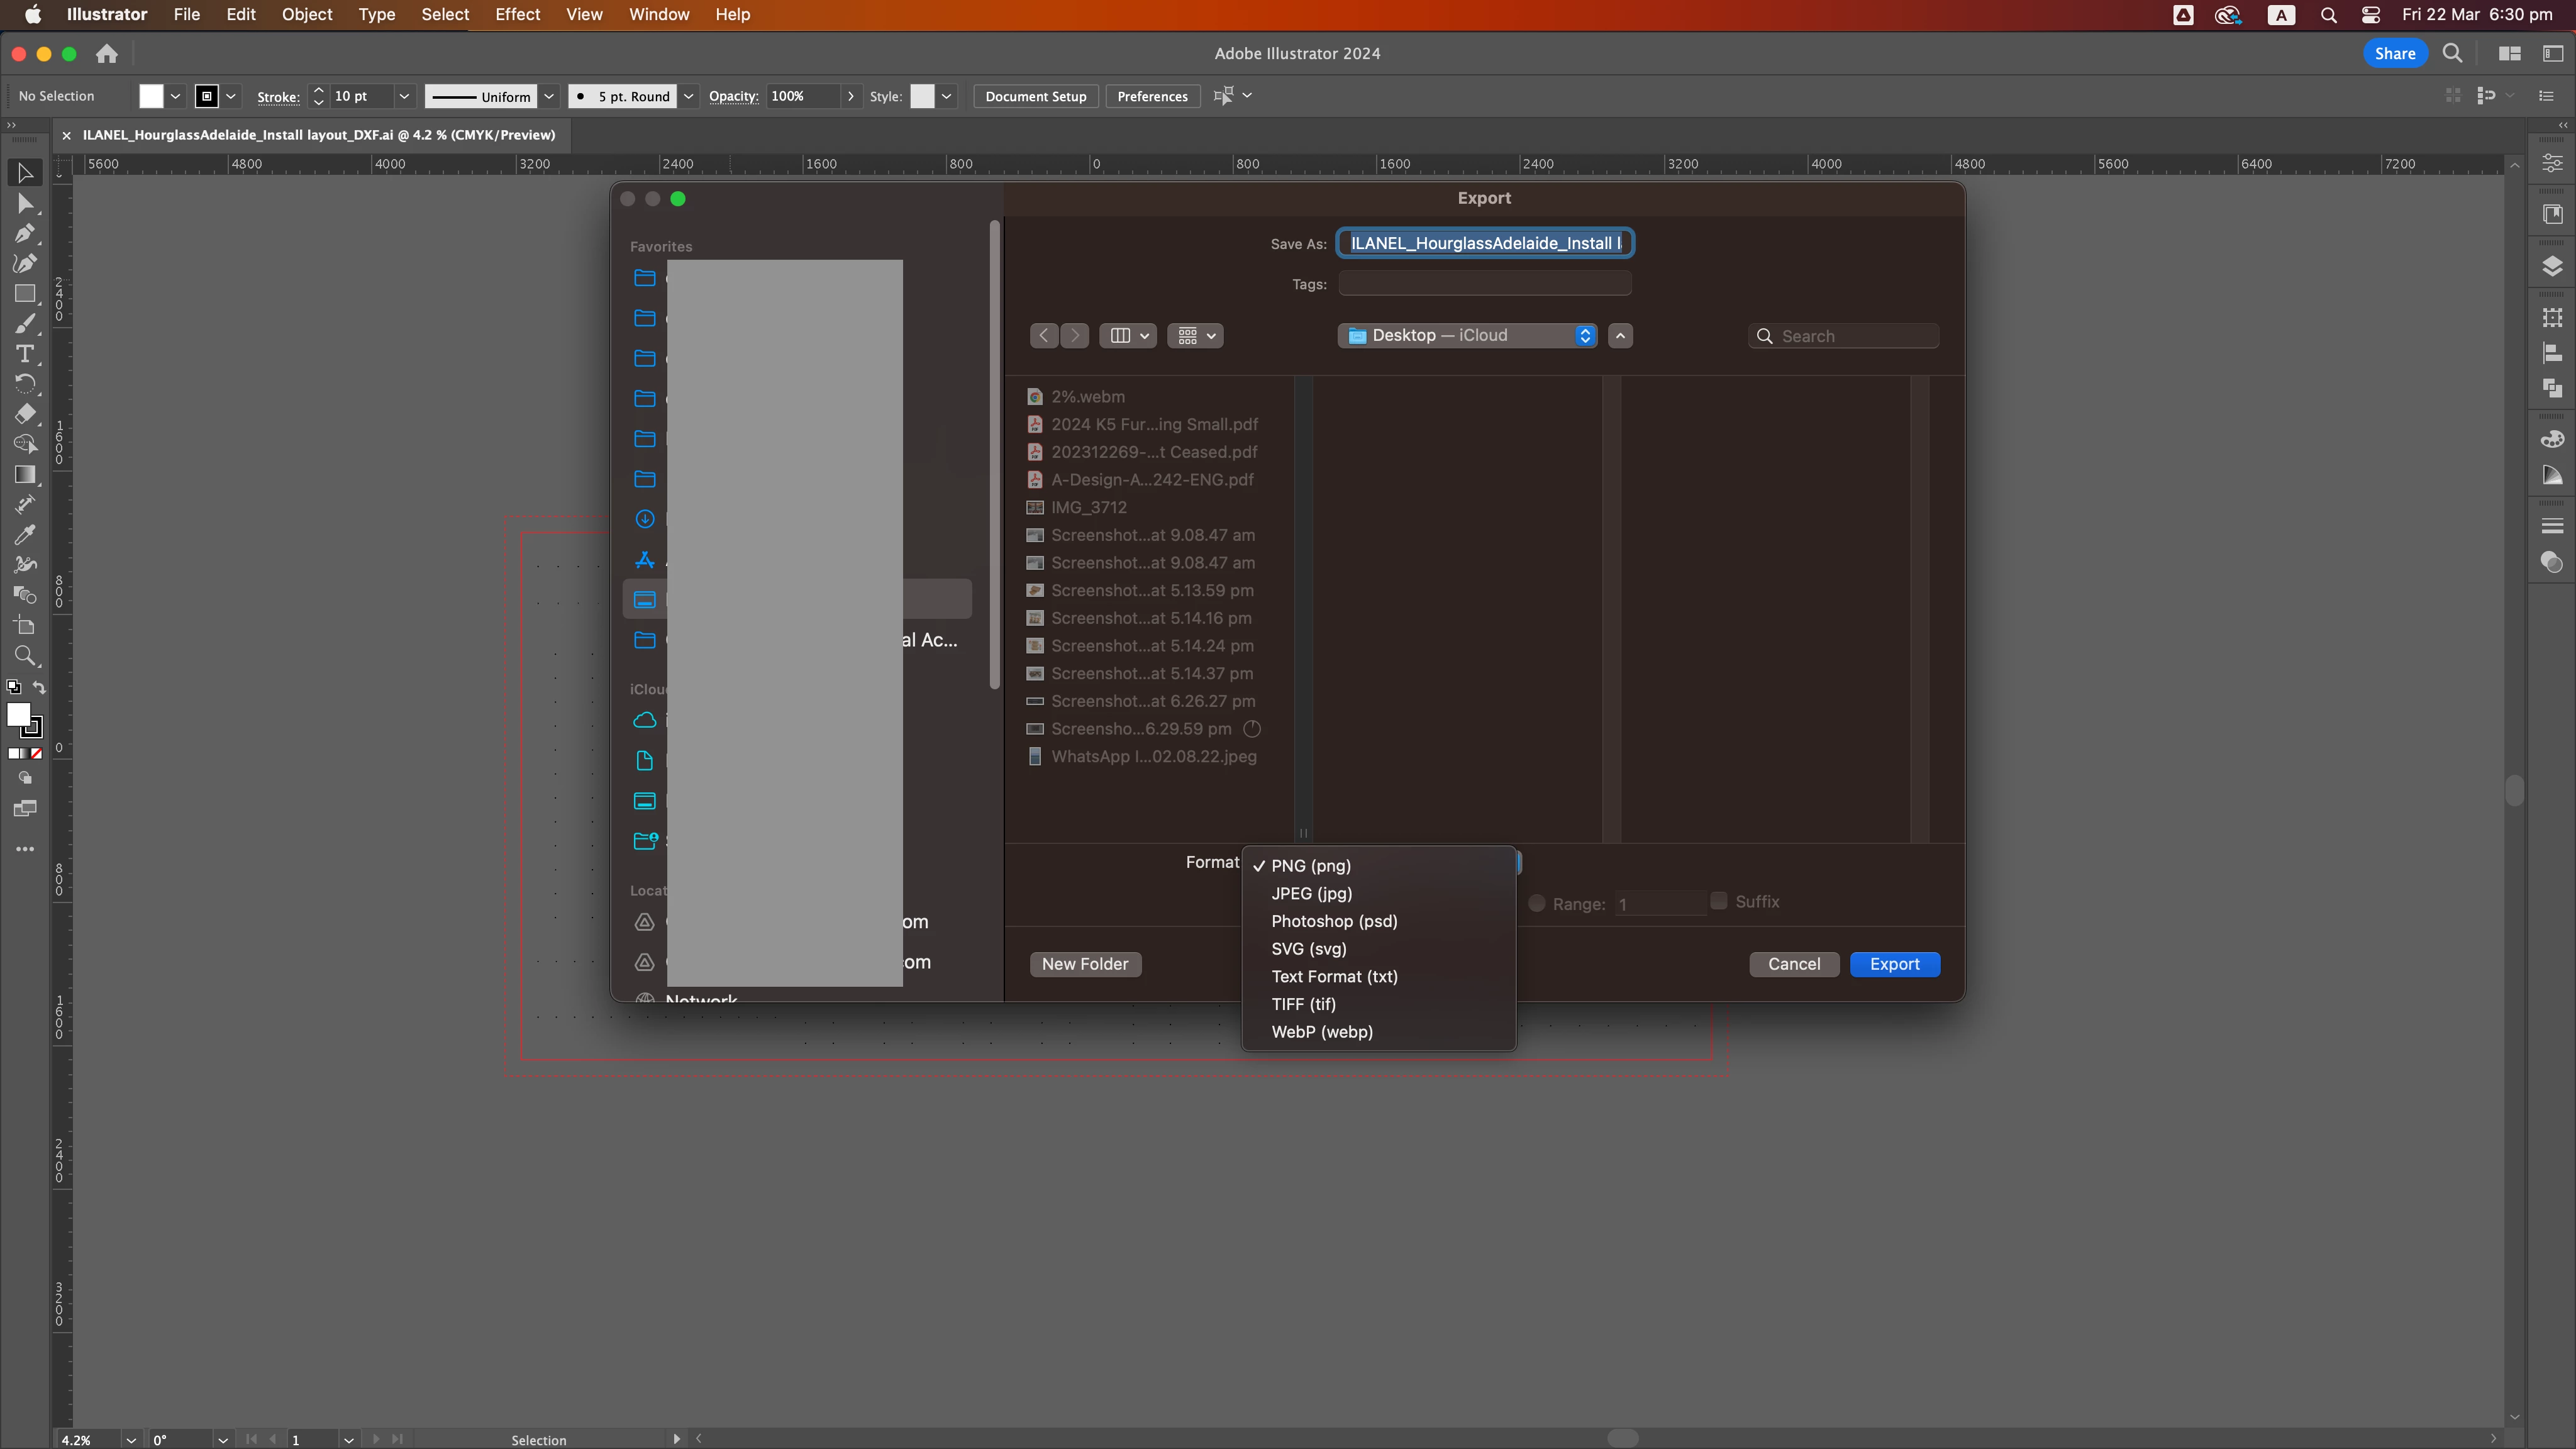Viewport: 2576px width, 1449px height.
Task: Activate the Eyedropper tool
Action: [x=25, y=535]
